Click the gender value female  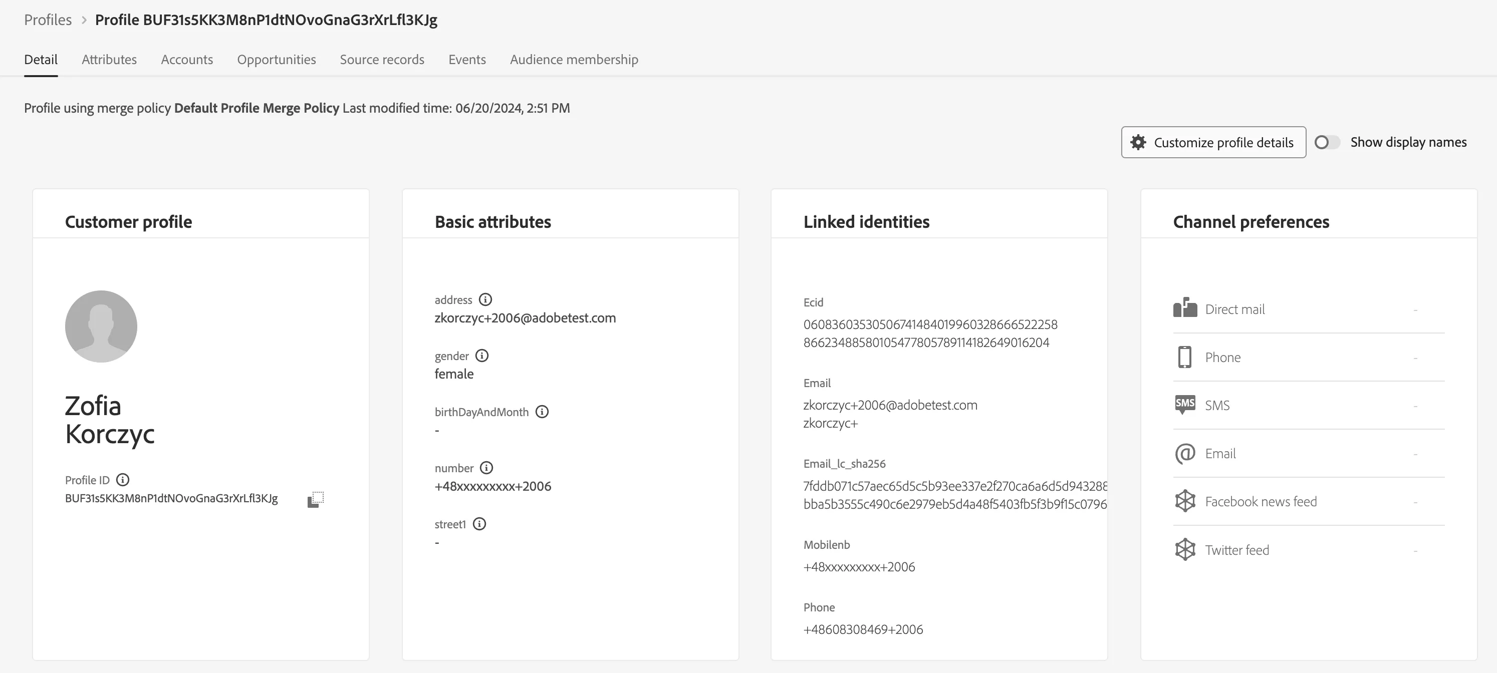pyautogui.click(x=454, y=374)
